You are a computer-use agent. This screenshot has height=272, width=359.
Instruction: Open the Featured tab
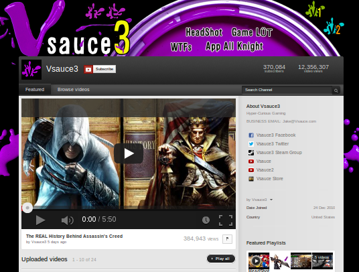point(35,90)
